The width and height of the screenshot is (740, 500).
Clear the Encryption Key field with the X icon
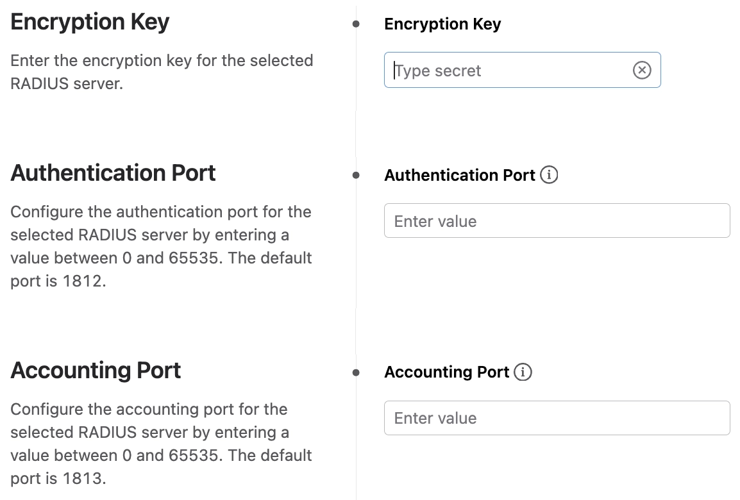pos(641,70)
